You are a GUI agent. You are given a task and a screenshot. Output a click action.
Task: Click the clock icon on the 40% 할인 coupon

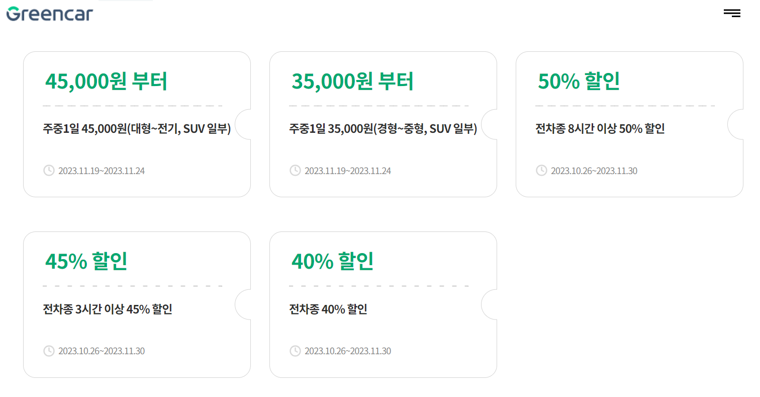295,351
